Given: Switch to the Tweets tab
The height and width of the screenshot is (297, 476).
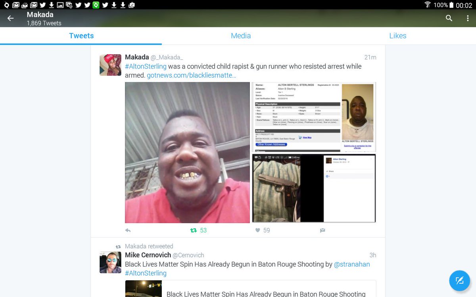Looking at the screenshot, I should 81,36.
